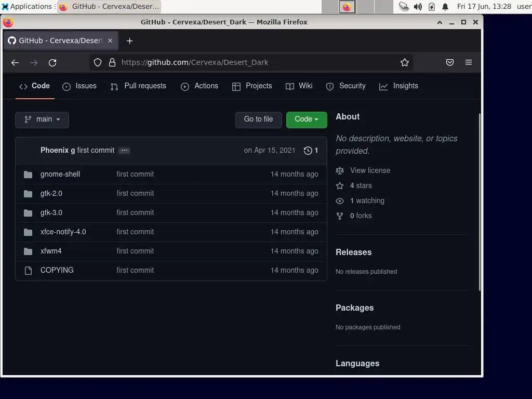Click first commit message for gtk-2.0 row

(x=135, y=193)
